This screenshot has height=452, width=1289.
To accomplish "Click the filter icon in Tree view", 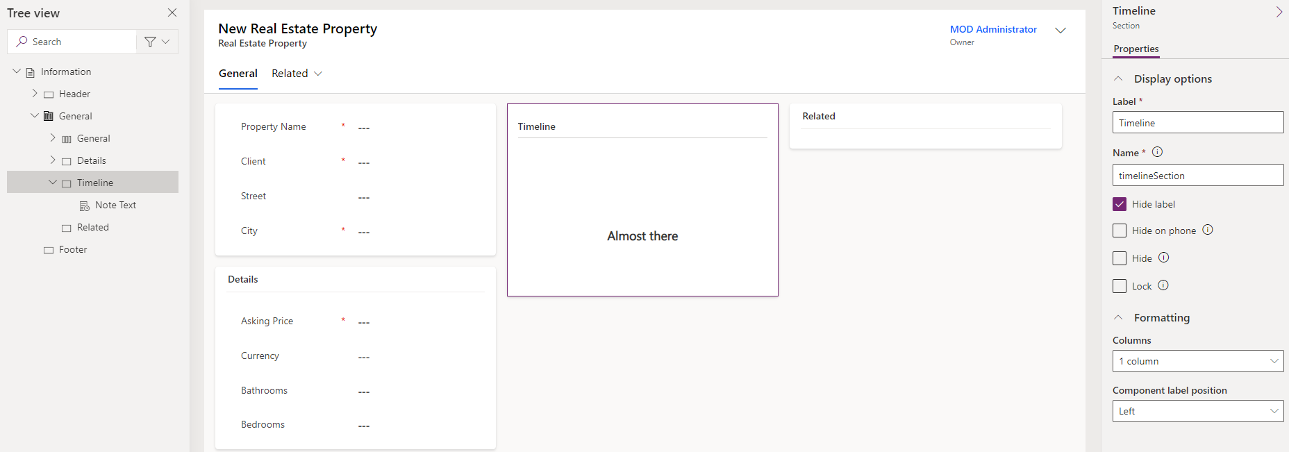I will [x=150, y=42].
